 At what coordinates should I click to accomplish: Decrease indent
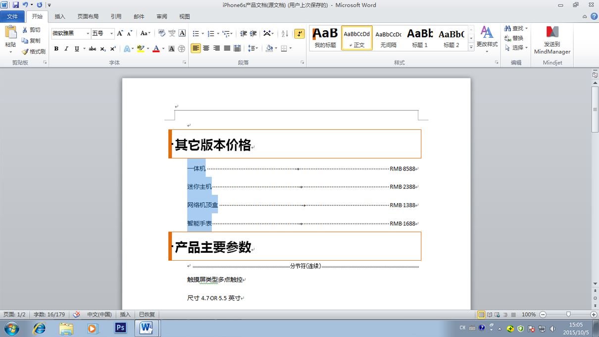click(x=243, y=34)
